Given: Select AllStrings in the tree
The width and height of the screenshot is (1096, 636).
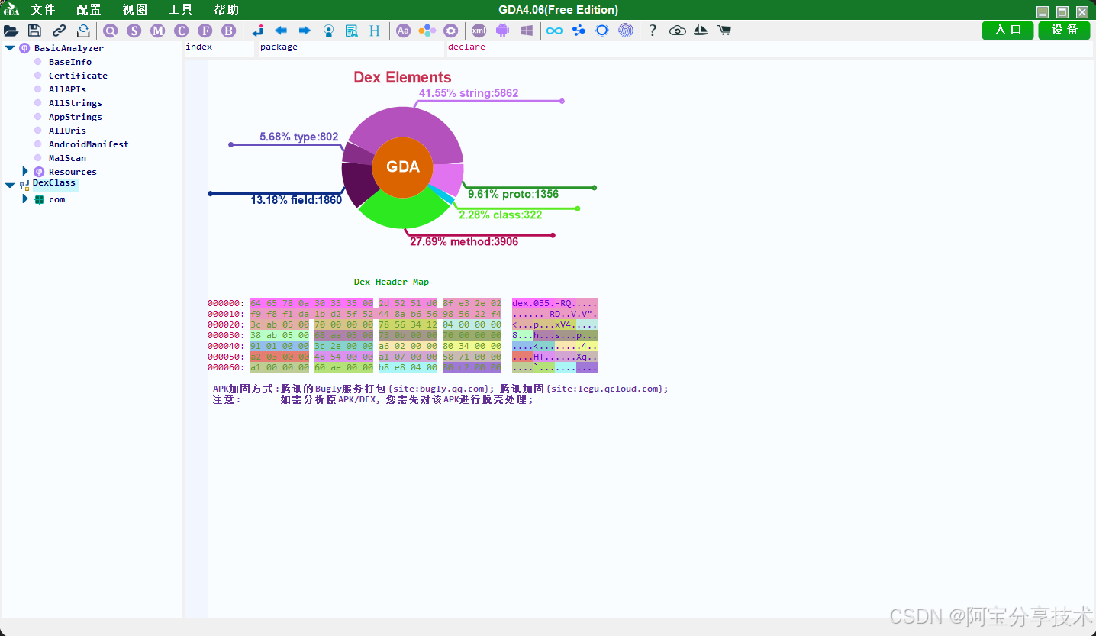Looking at the screenshot, I should pyautogui.click(x=76, y=103).
